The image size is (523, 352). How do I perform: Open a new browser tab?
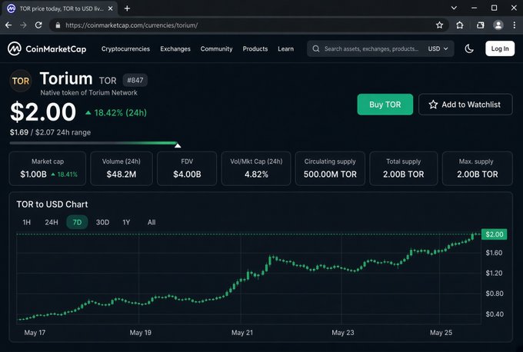click(127, 8)
